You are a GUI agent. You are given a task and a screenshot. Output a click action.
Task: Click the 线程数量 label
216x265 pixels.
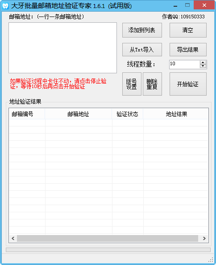point(141,64)
